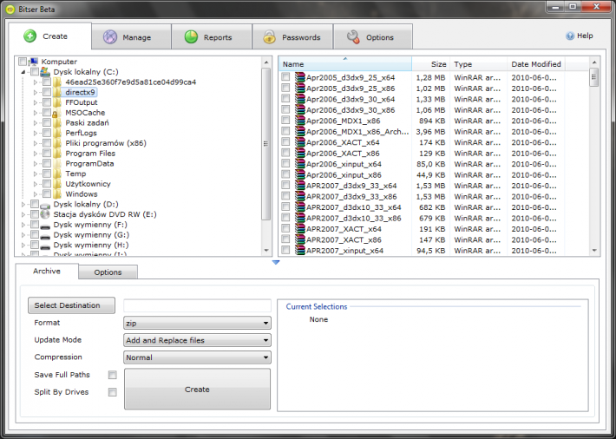Viewport: 616px width, 439px height.
Task: Click the DVD RW (E:) disc icon
Action: coord(45,214)
